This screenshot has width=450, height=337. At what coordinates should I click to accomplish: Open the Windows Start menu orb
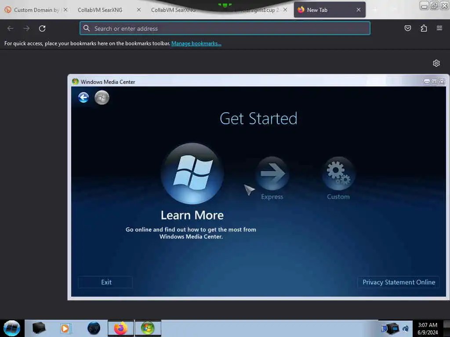[12, 328]
